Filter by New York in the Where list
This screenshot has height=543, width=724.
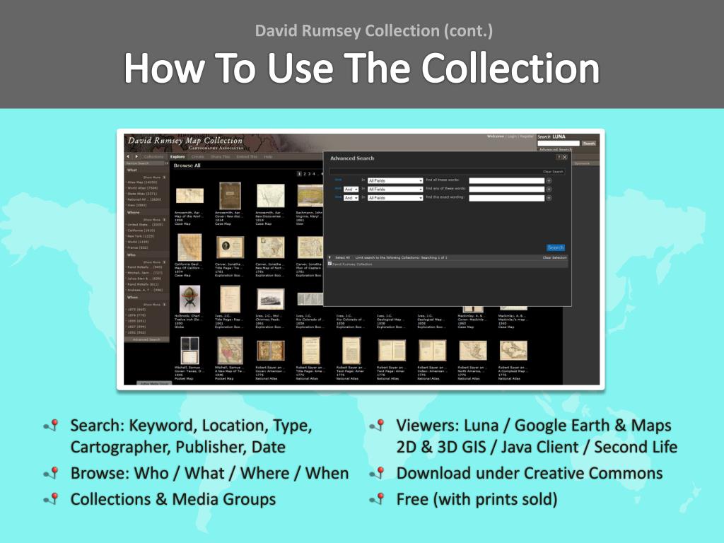[141, 236]
